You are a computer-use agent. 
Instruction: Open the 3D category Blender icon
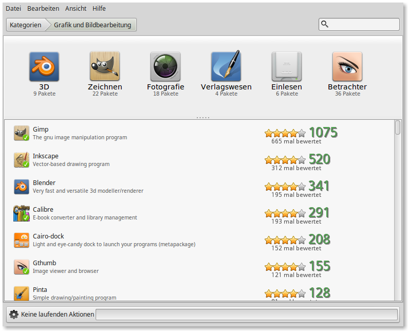tap(44, 67)
